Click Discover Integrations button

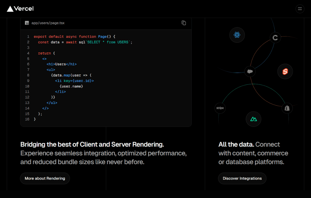[x=242, y=178]
